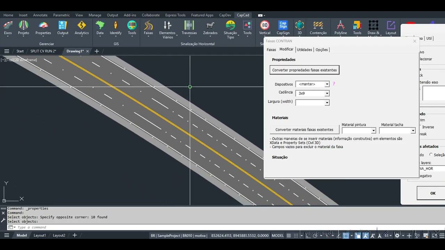This screenshot has width=445, height=250.
Task: Add a new layout with plus
Action: (74, 235)
